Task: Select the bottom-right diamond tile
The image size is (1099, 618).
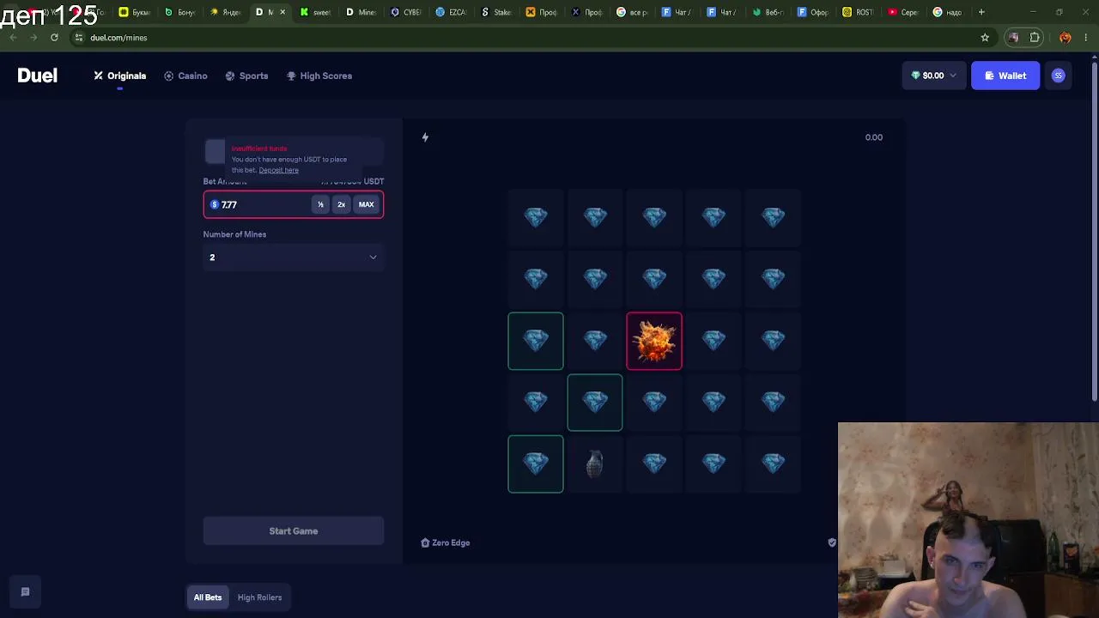Action: [774, 463]
